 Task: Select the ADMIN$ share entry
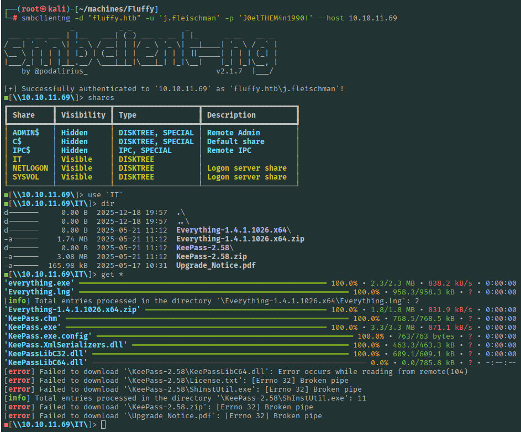(x=25, y=133)
